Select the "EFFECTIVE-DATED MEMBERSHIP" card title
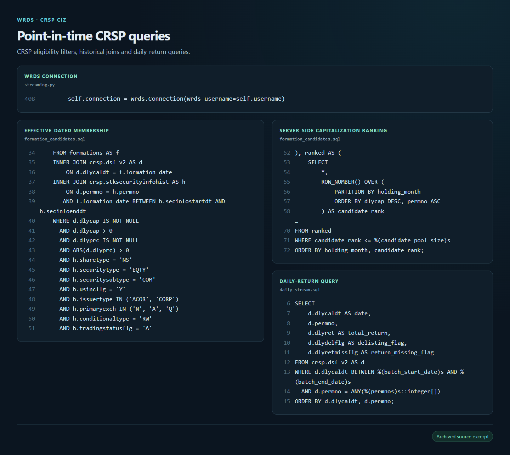 click(x=67, y=131)
